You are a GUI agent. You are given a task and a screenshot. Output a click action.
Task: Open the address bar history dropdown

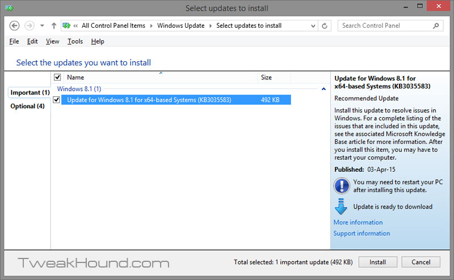[313, 26]
